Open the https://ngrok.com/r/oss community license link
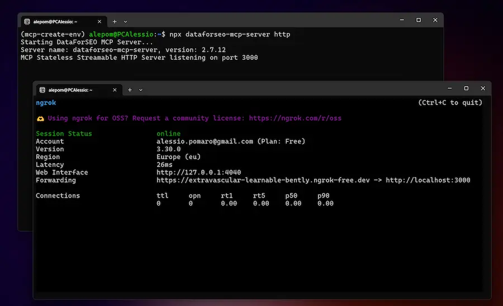503x306 pixels. [295, 118]
